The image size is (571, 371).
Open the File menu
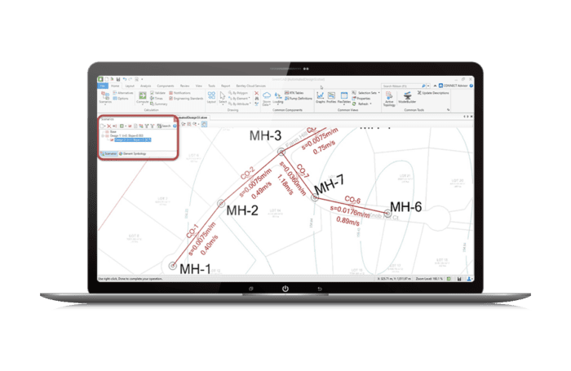click(102, 85)
